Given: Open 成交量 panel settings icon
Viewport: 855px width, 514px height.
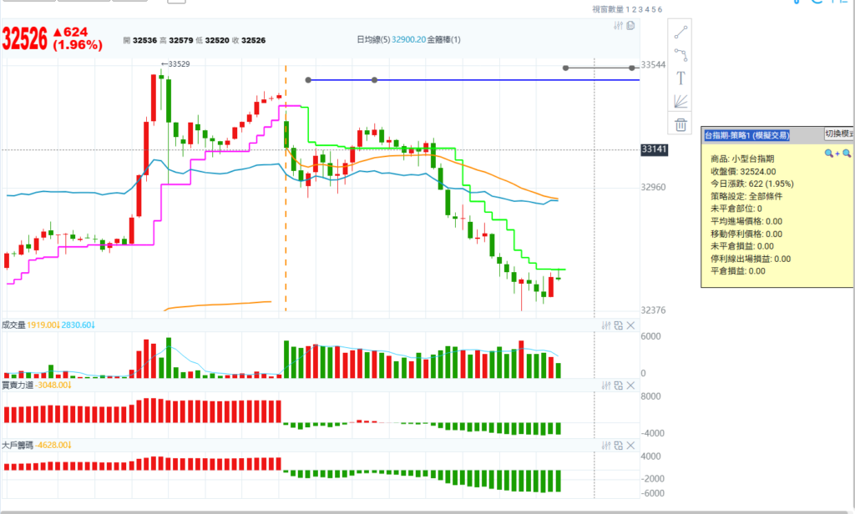Looking at the screenshot, I should point(606,325).
